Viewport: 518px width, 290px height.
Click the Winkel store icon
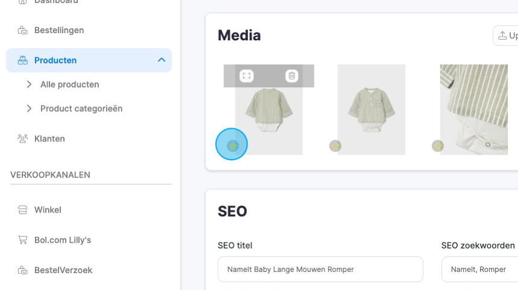23,210
